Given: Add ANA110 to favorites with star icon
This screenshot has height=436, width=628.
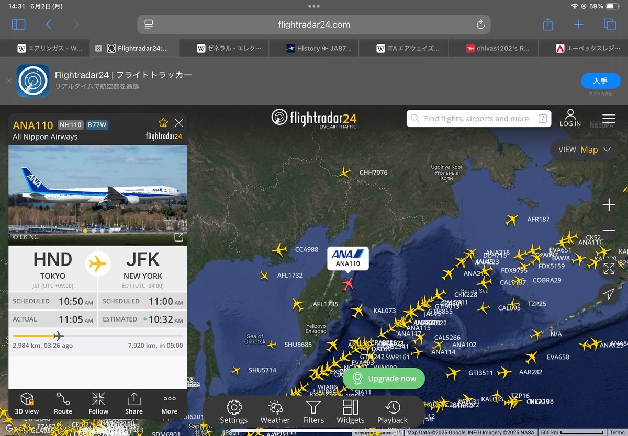Looking at the screenshot, I should (x=163, y=122).
